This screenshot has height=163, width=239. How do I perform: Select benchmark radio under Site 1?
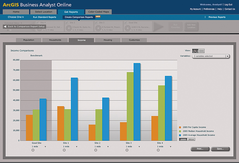(64, 150)
